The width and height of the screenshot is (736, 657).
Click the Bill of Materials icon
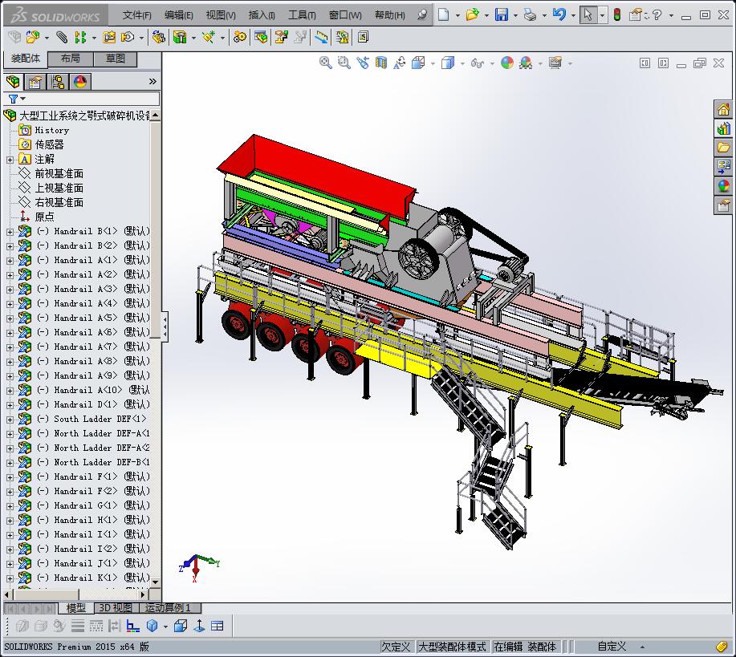click(x=261, y=37)
